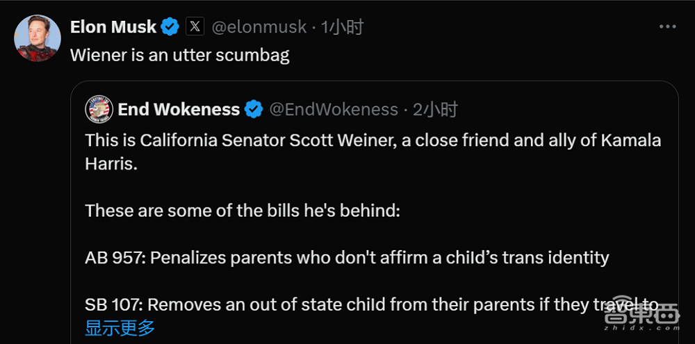Click End Wokeness's blue verified checkmark
This screenshot has width=695, height=344.
click(x=254, y=109)
